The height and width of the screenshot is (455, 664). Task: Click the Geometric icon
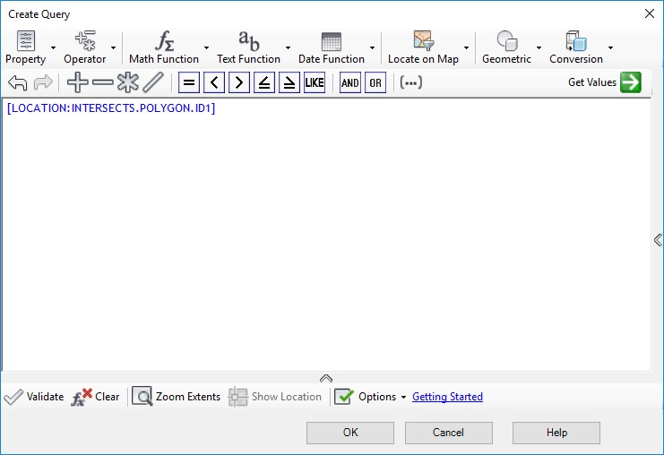point(507,40)
